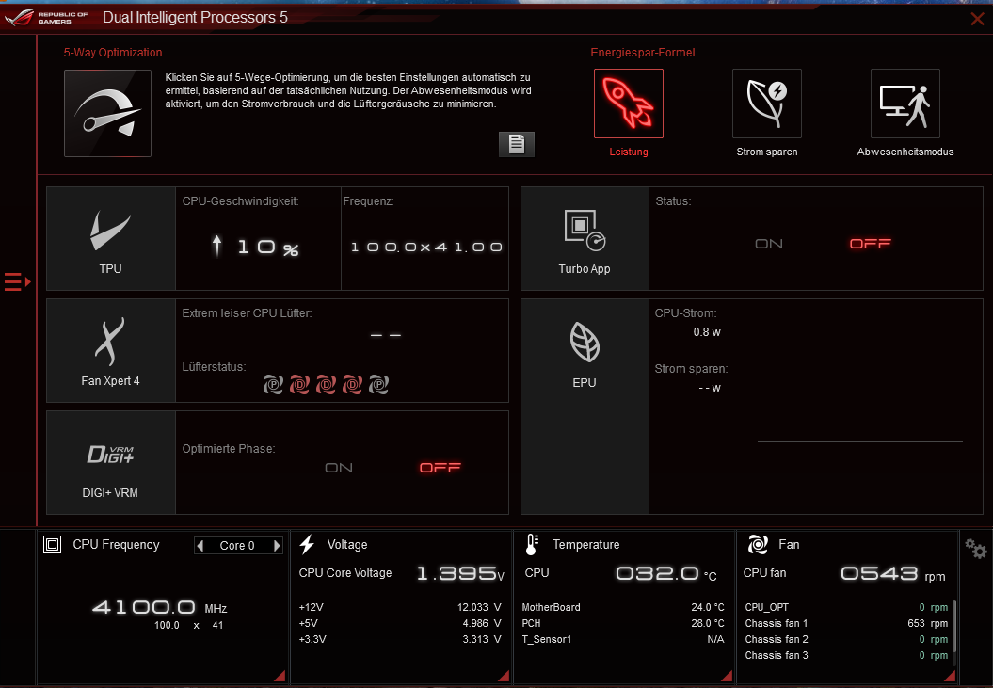
Task: Click the Core 0 selector label
Action: point(237,546)
